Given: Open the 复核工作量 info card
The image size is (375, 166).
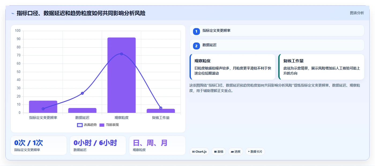Looking at the screenshot, I should 321,67.
